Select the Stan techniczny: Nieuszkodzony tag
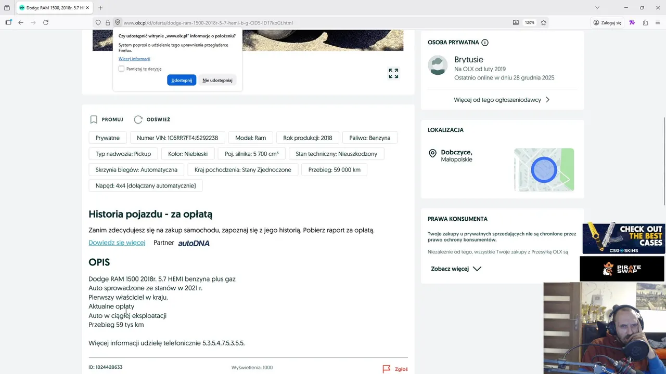 click(337, 154)
